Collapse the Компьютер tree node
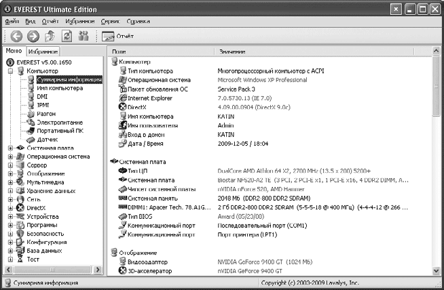This screenshot has height=290, width=444. click(11, 70)
